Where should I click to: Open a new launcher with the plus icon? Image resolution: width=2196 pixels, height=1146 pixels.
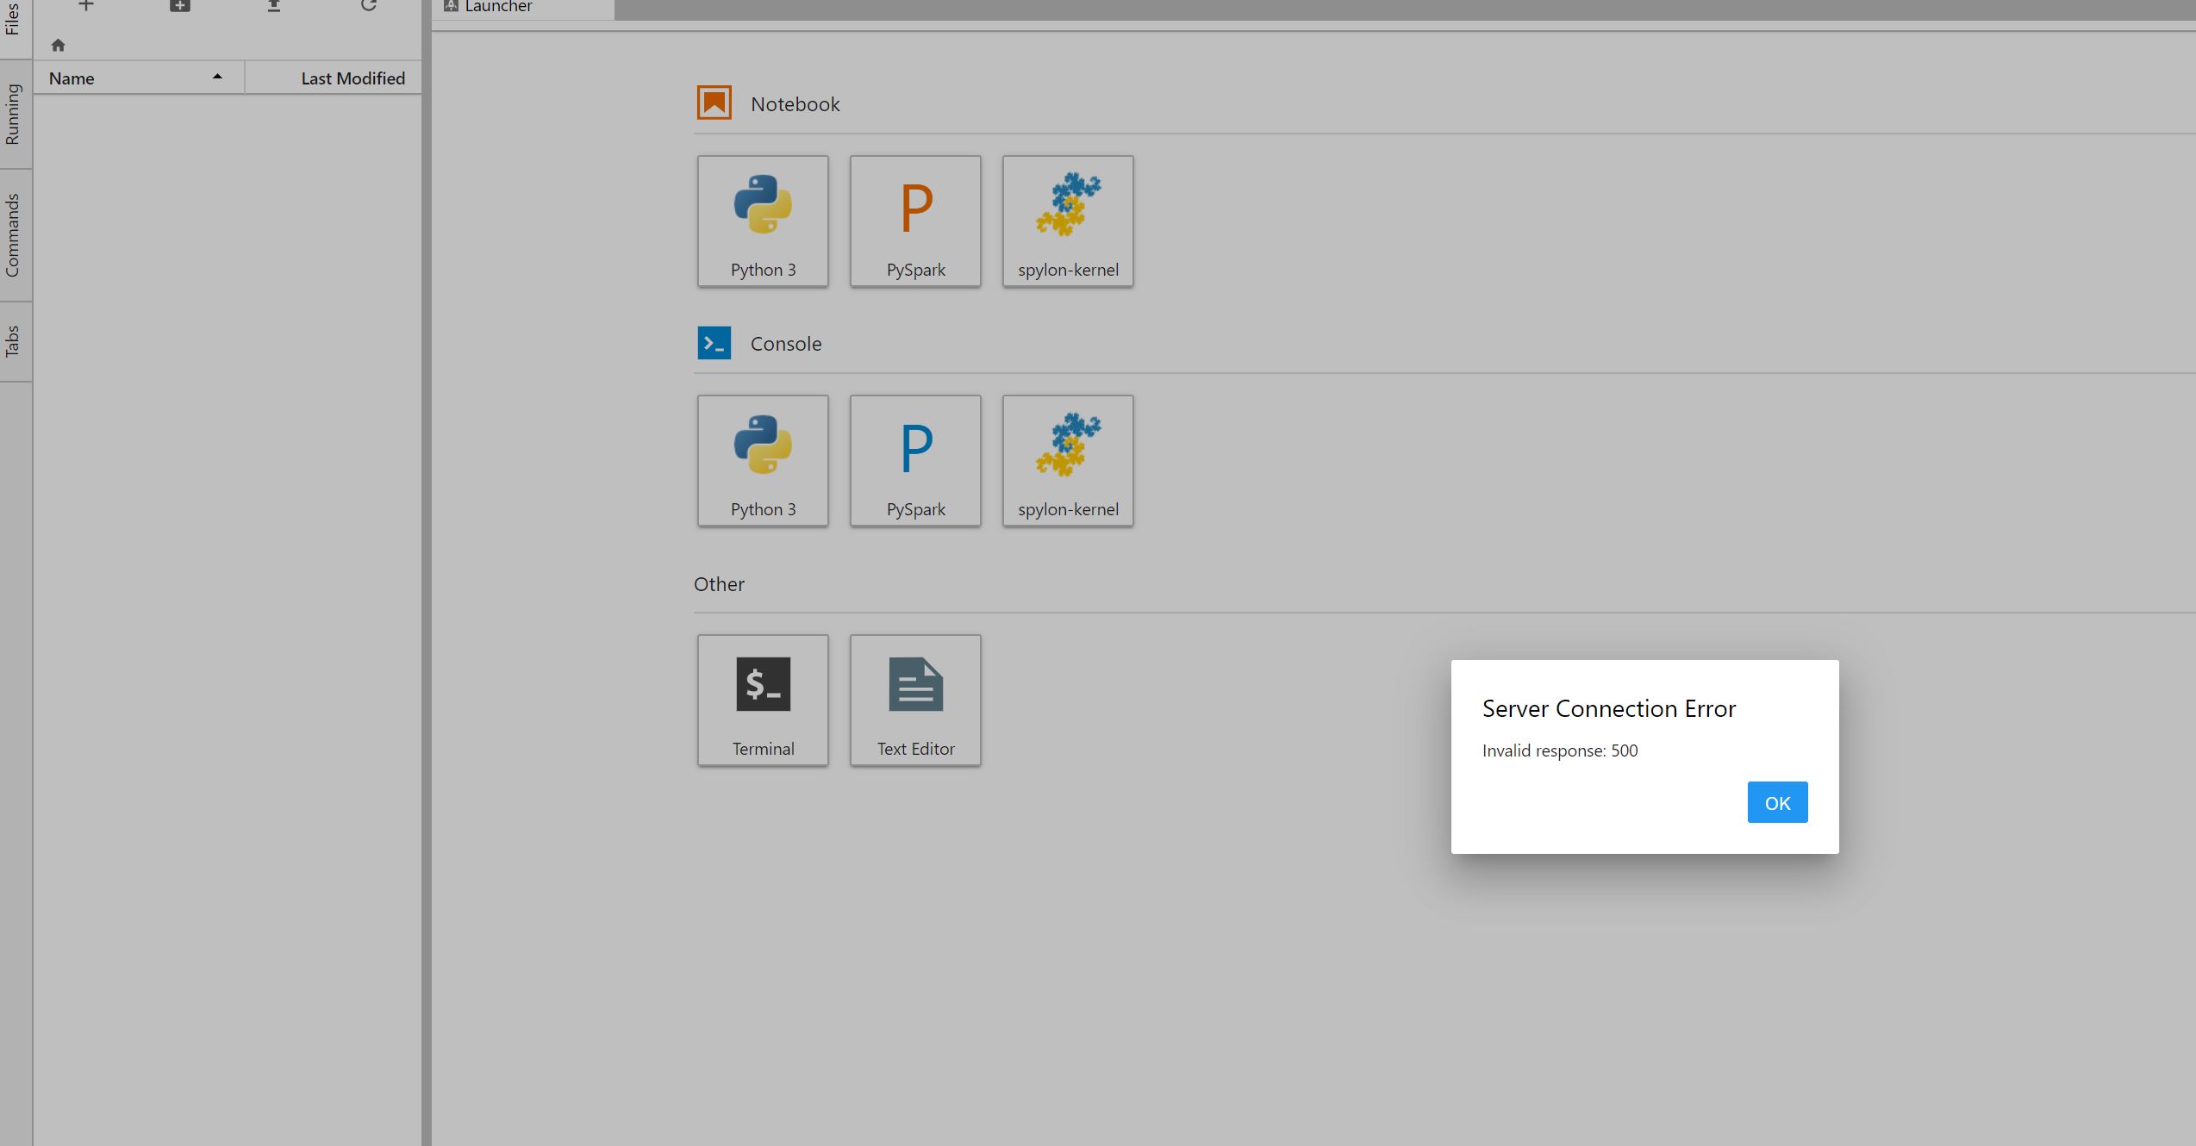click(x=86, y=6)
